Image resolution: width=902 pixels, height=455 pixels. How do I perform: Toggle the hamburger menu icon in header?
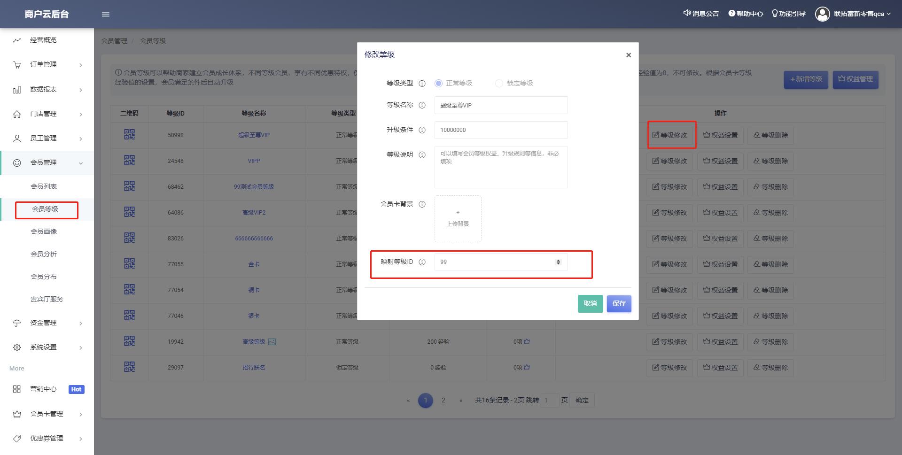(106, 14)
